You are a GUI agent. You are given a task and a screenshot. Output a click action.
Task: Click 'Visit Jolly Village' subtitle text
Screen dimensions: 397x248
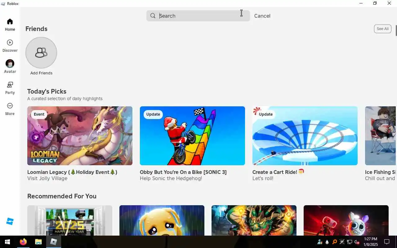[x=47, y=179]
